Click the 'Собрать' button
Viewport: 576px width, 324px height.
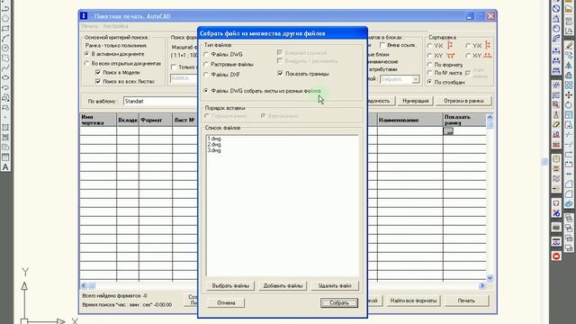tap(339, 302)
